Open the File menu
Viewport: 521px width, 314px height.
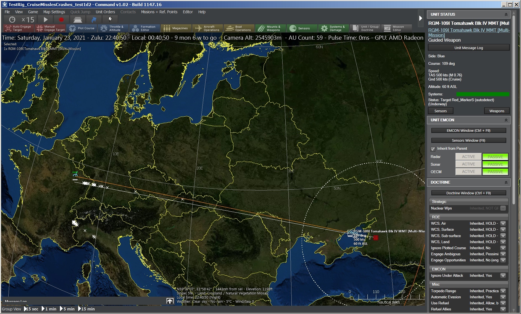7,12
